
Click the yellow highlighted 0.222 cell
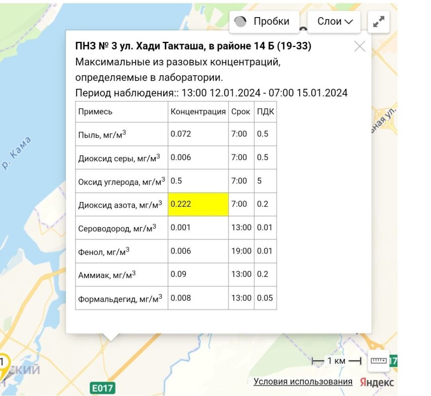coord(198,204)
